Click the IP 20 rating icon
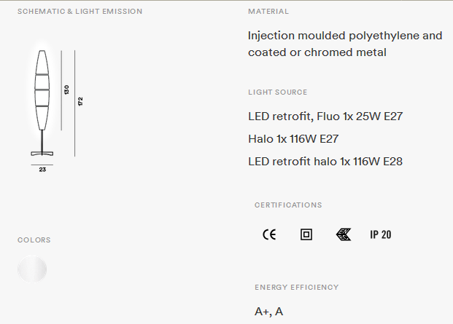453x324 pixels. pyautogui.click(x=381, y=234)
